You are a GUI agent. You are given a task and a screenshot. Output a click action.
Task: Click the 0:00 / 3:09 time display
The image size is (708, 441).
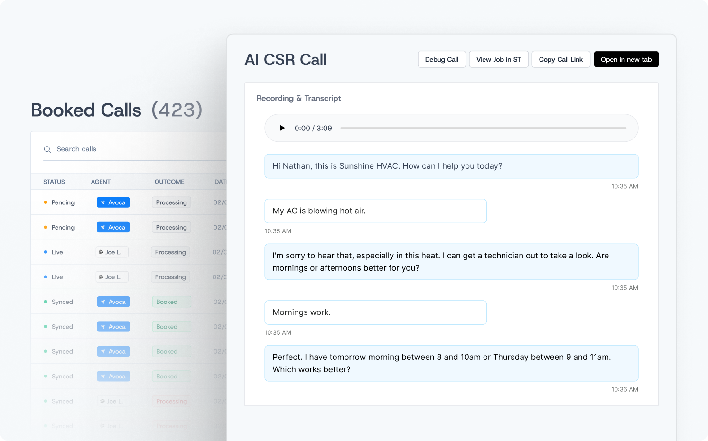[x=313, y=128]
